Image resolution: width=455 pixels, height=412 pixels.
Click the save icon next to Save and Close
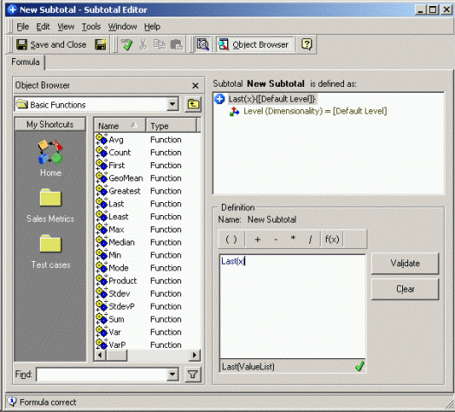click(x=101, y=44)
